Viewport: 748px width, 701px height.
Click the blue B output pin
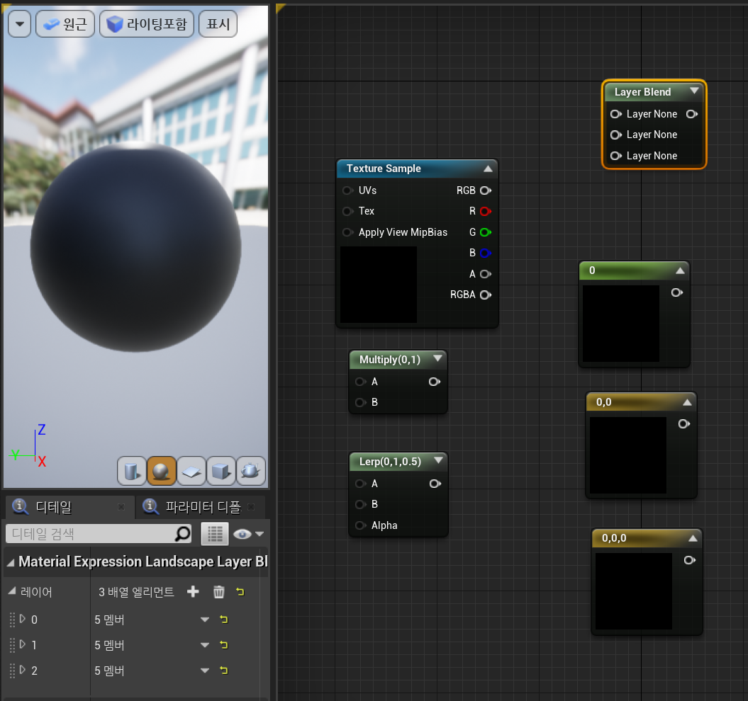point(486,253)
